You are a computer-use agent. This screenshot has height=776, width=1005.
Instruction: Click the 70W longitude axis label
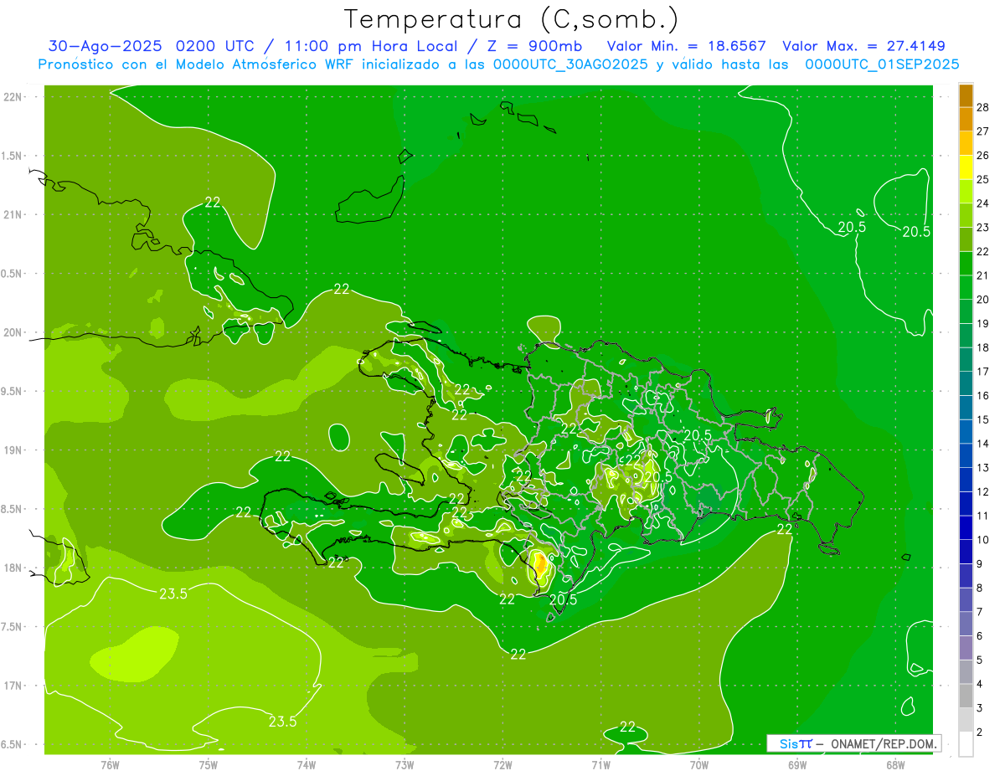(x=699, y=765)
